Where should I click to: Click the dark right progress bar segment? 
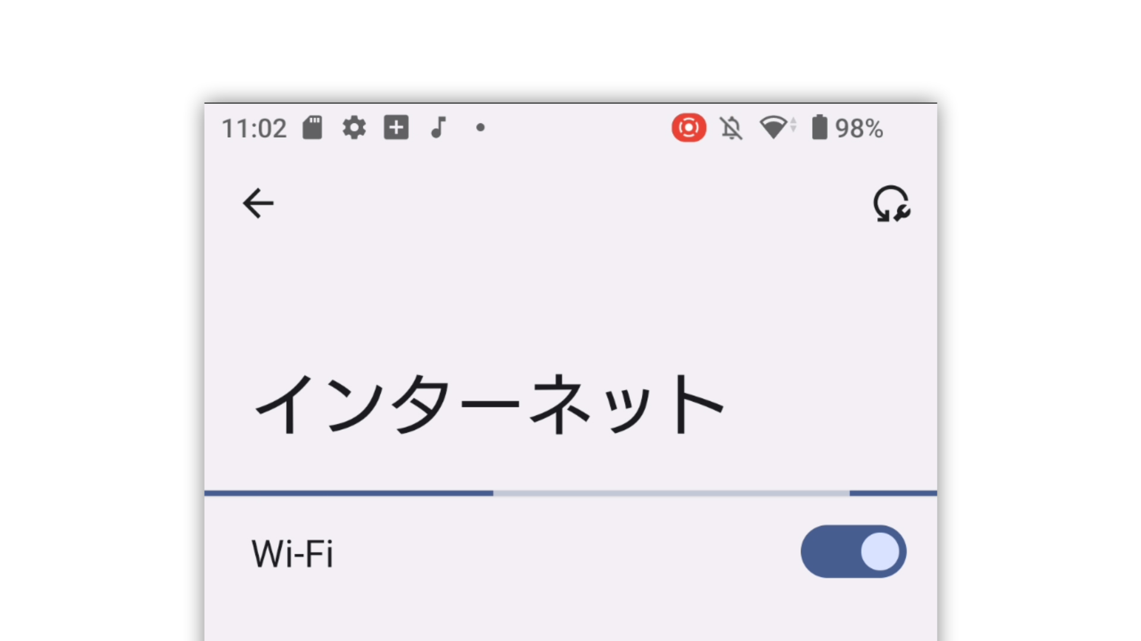coord(893,493)
